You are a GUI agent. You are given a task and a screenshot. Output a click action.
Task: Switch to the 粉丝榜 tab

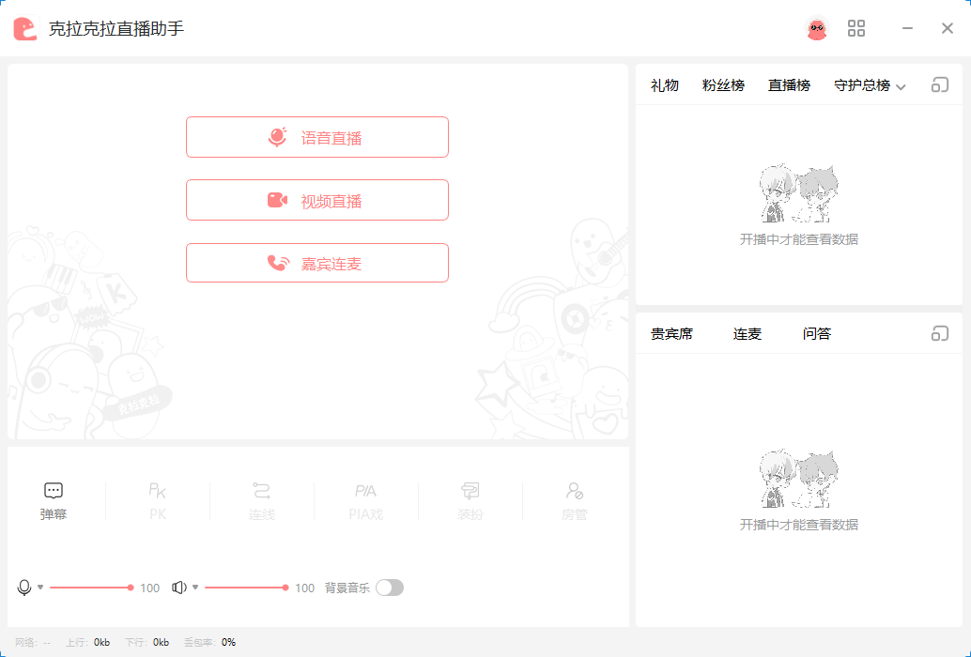[x=723, y=84]
